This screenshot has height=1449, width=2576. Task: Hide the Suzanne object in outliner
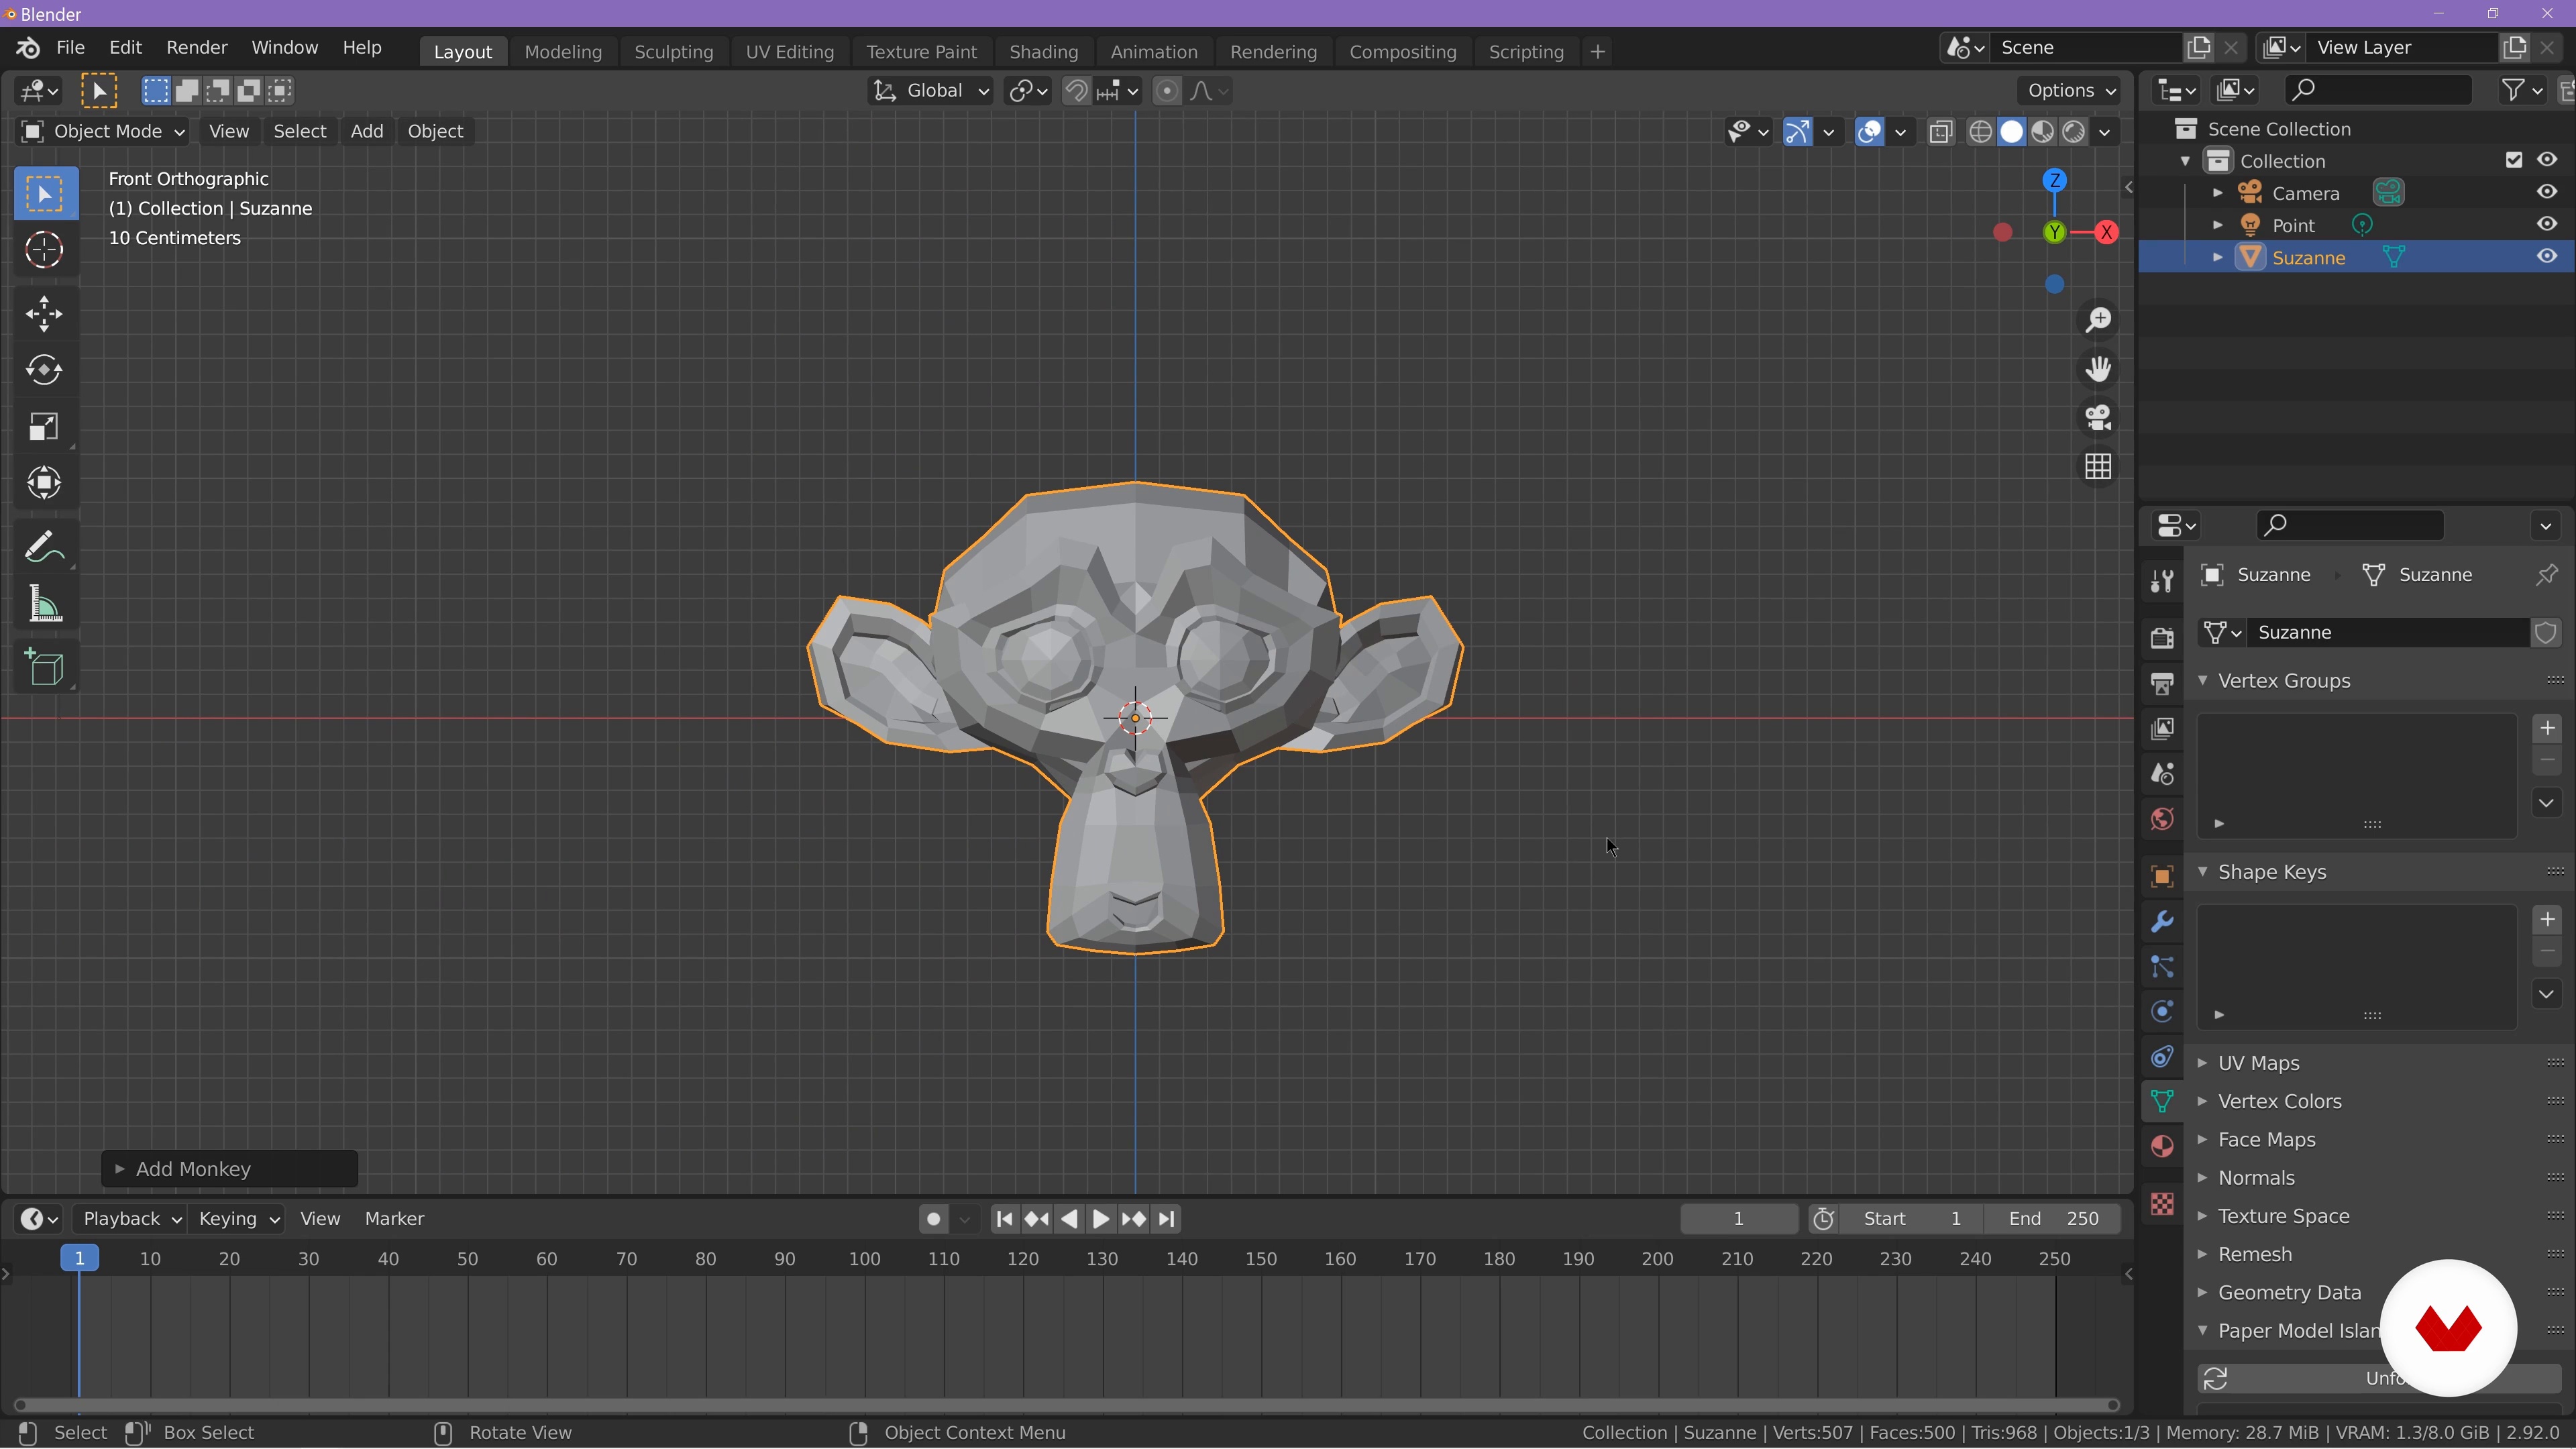click(x=2546, y=257)
